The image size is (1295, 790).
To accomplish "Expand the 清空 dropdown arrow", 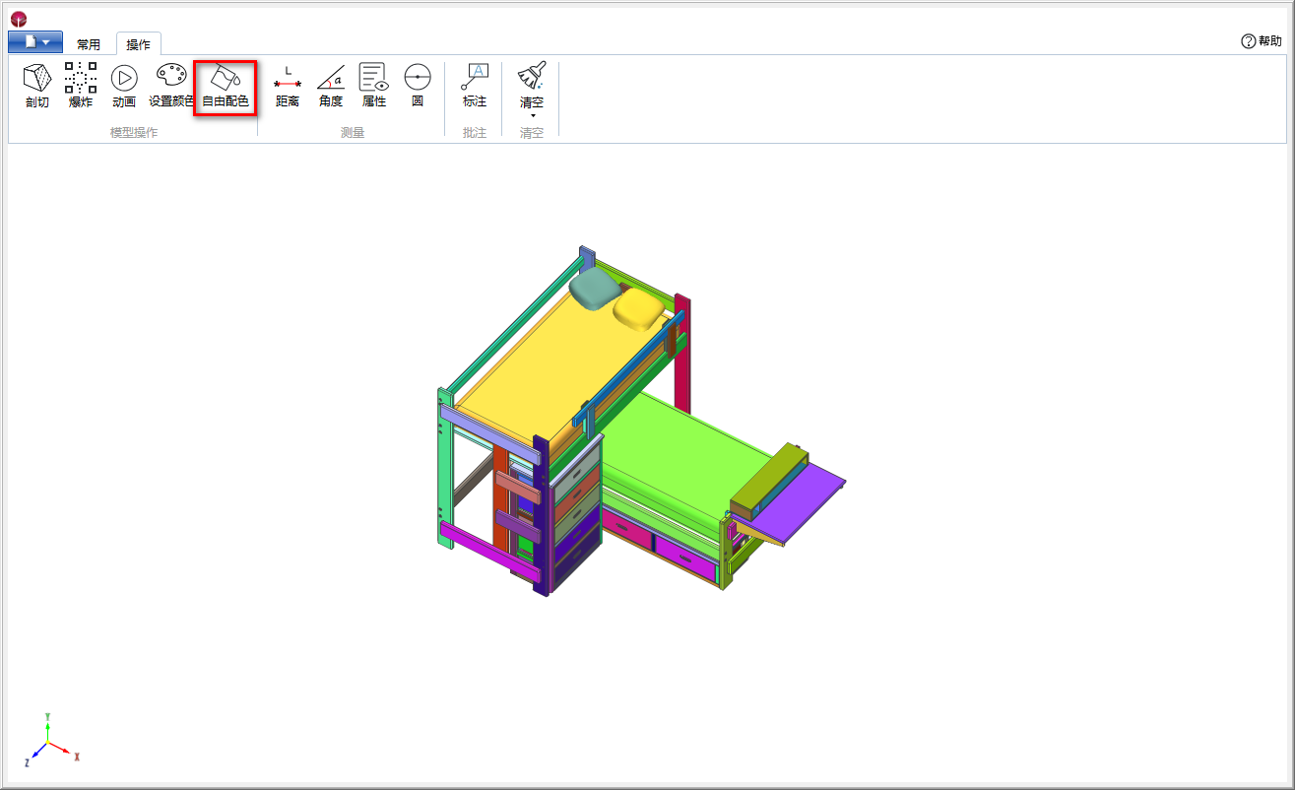I will [x=533, y=116].
